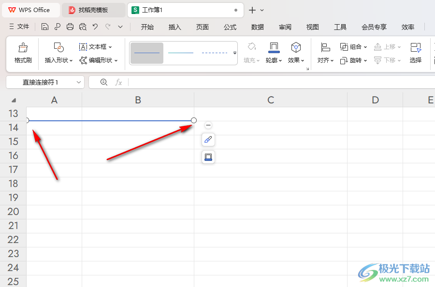This screenshot has height=287, width=435.
Task: Click the Text Box (文本框) icon
Action: [x=83, y=47]
